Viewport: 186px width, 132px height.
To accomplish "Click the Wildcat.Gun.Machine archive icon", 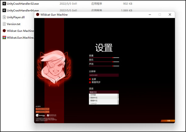I will [x=4, y=37].
